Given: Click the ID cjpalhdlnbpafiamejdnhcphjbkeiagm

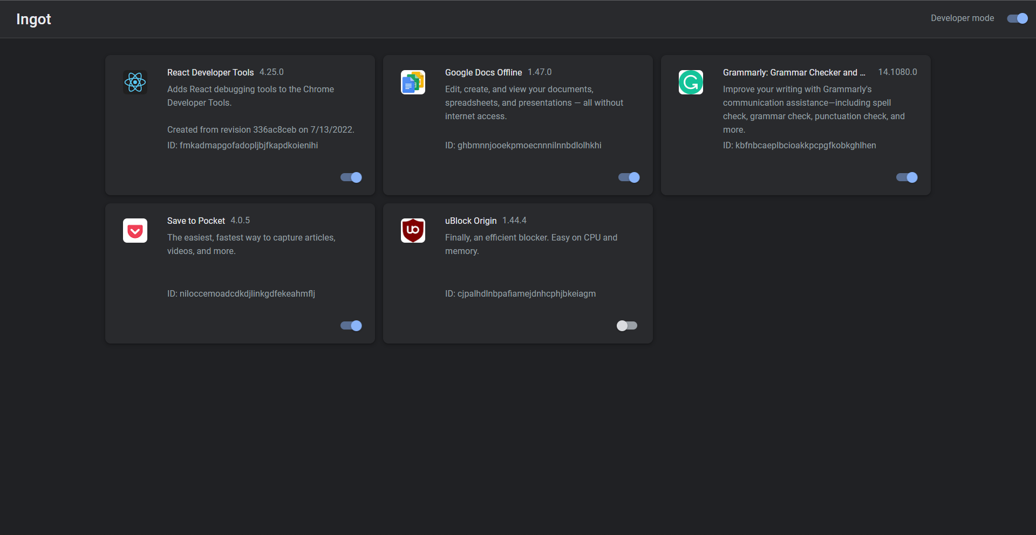Looking at the screenshot, I should 521,294.
